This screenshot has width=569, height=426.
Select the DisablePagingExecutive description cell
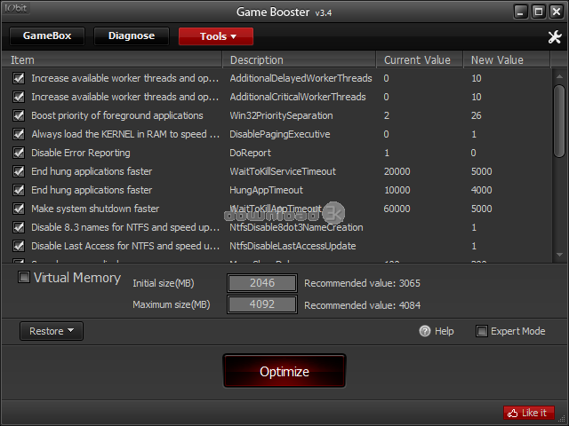click(x=280, y=134)
